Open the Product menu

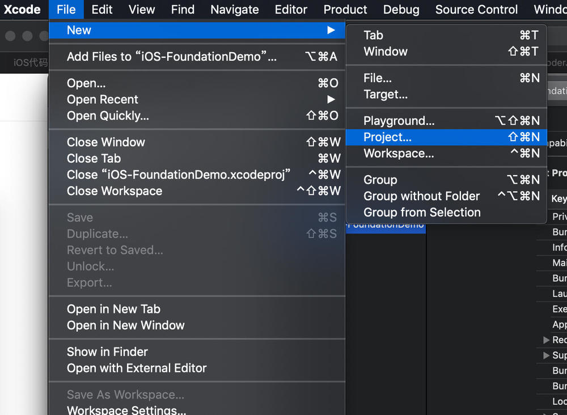(345, 10)
